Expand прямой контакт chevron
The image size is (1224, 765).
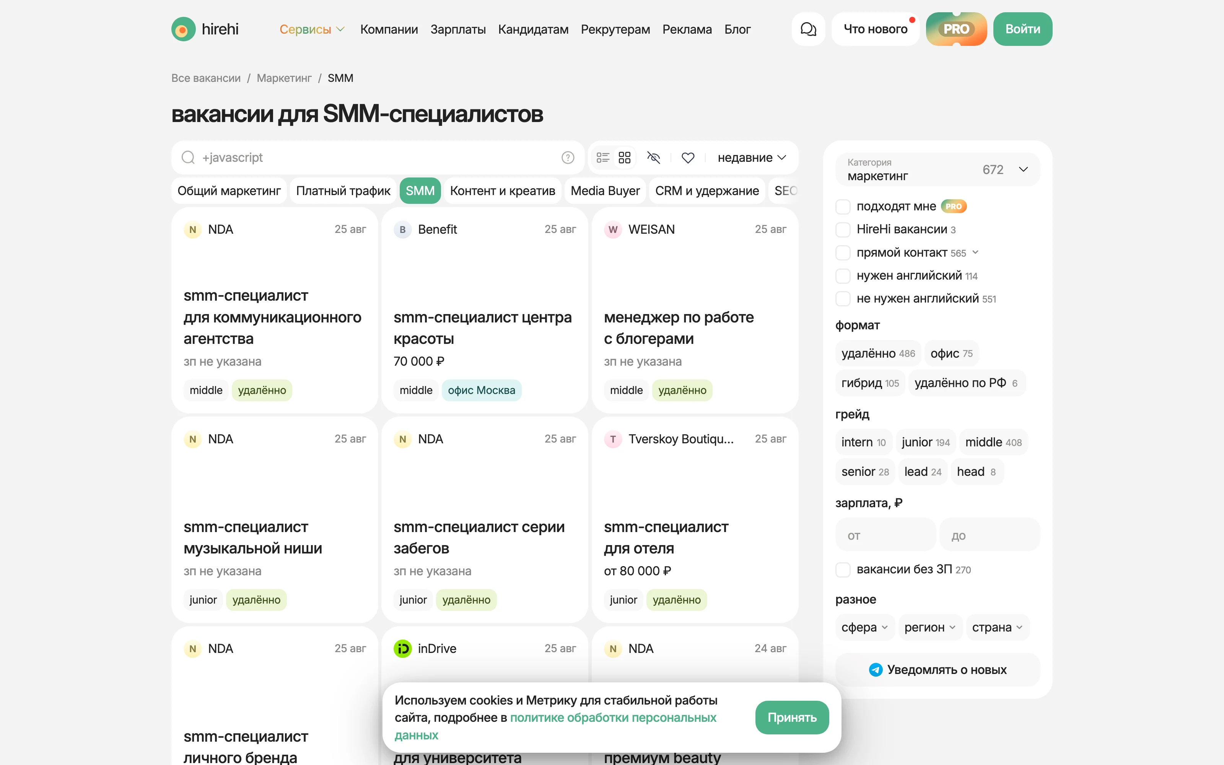[x=975, y=252]
